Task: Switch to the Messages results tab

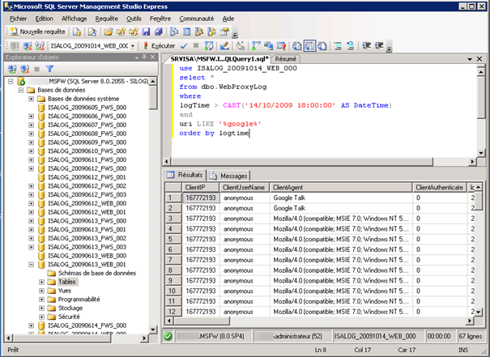Action: tap(230, 176)
